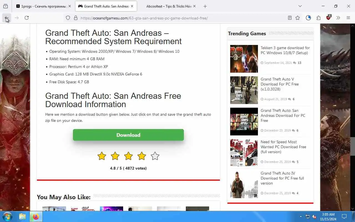The width and height of the screenshot is (355, 222).
Task: Click the tracking protection shield icon
Action: click(68, 18)
